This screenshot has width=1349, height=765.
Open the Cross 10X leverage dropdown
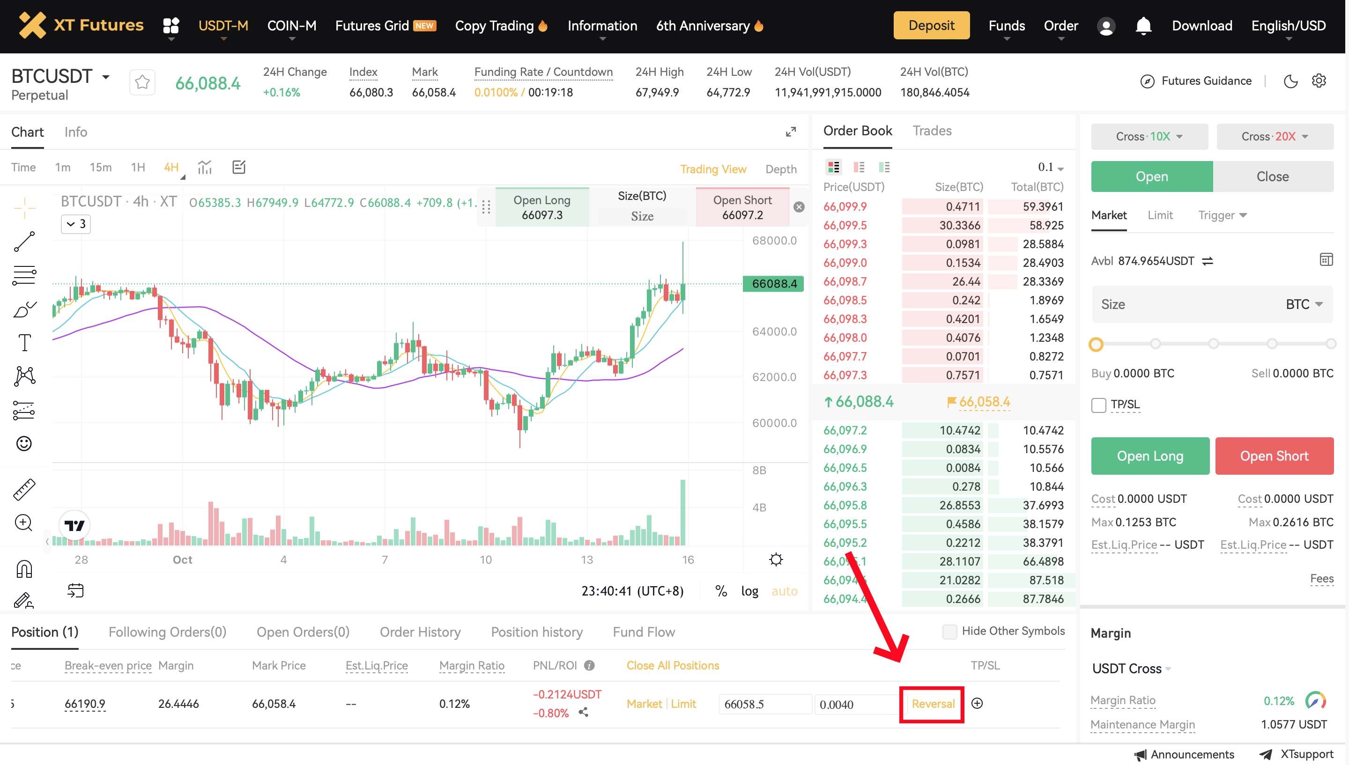coord(1149,137)
